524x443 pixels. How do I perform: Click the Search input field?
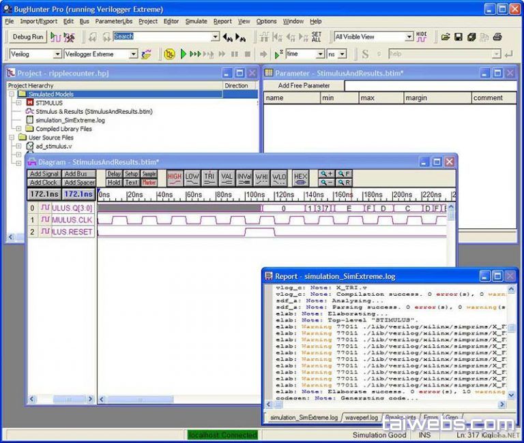point(162,37)
